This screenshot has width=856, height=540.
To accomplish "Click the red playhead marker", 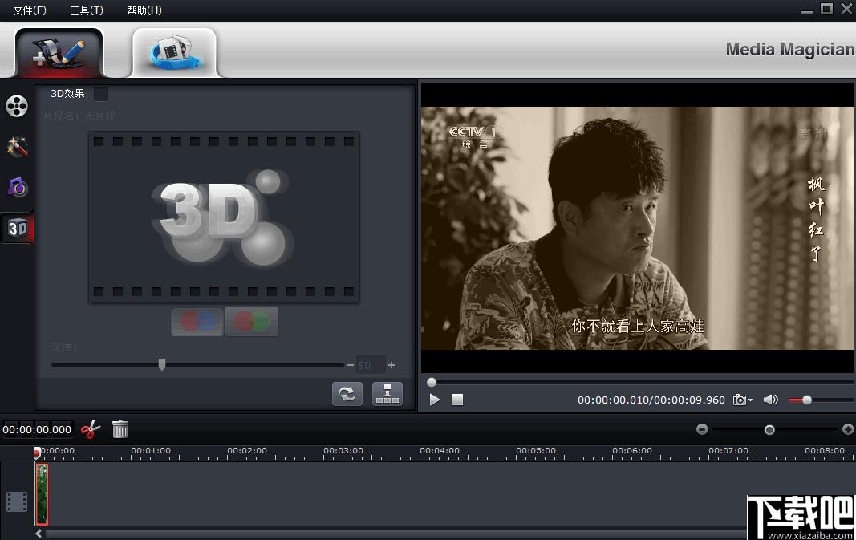I will tap(37, 453).
